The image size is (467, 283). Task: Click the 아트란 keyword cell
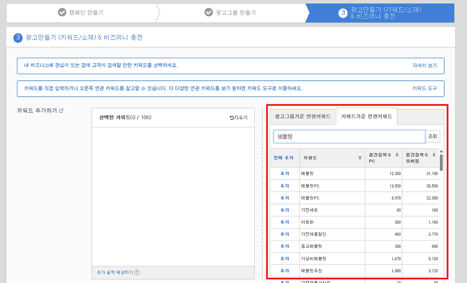(332, 222)
